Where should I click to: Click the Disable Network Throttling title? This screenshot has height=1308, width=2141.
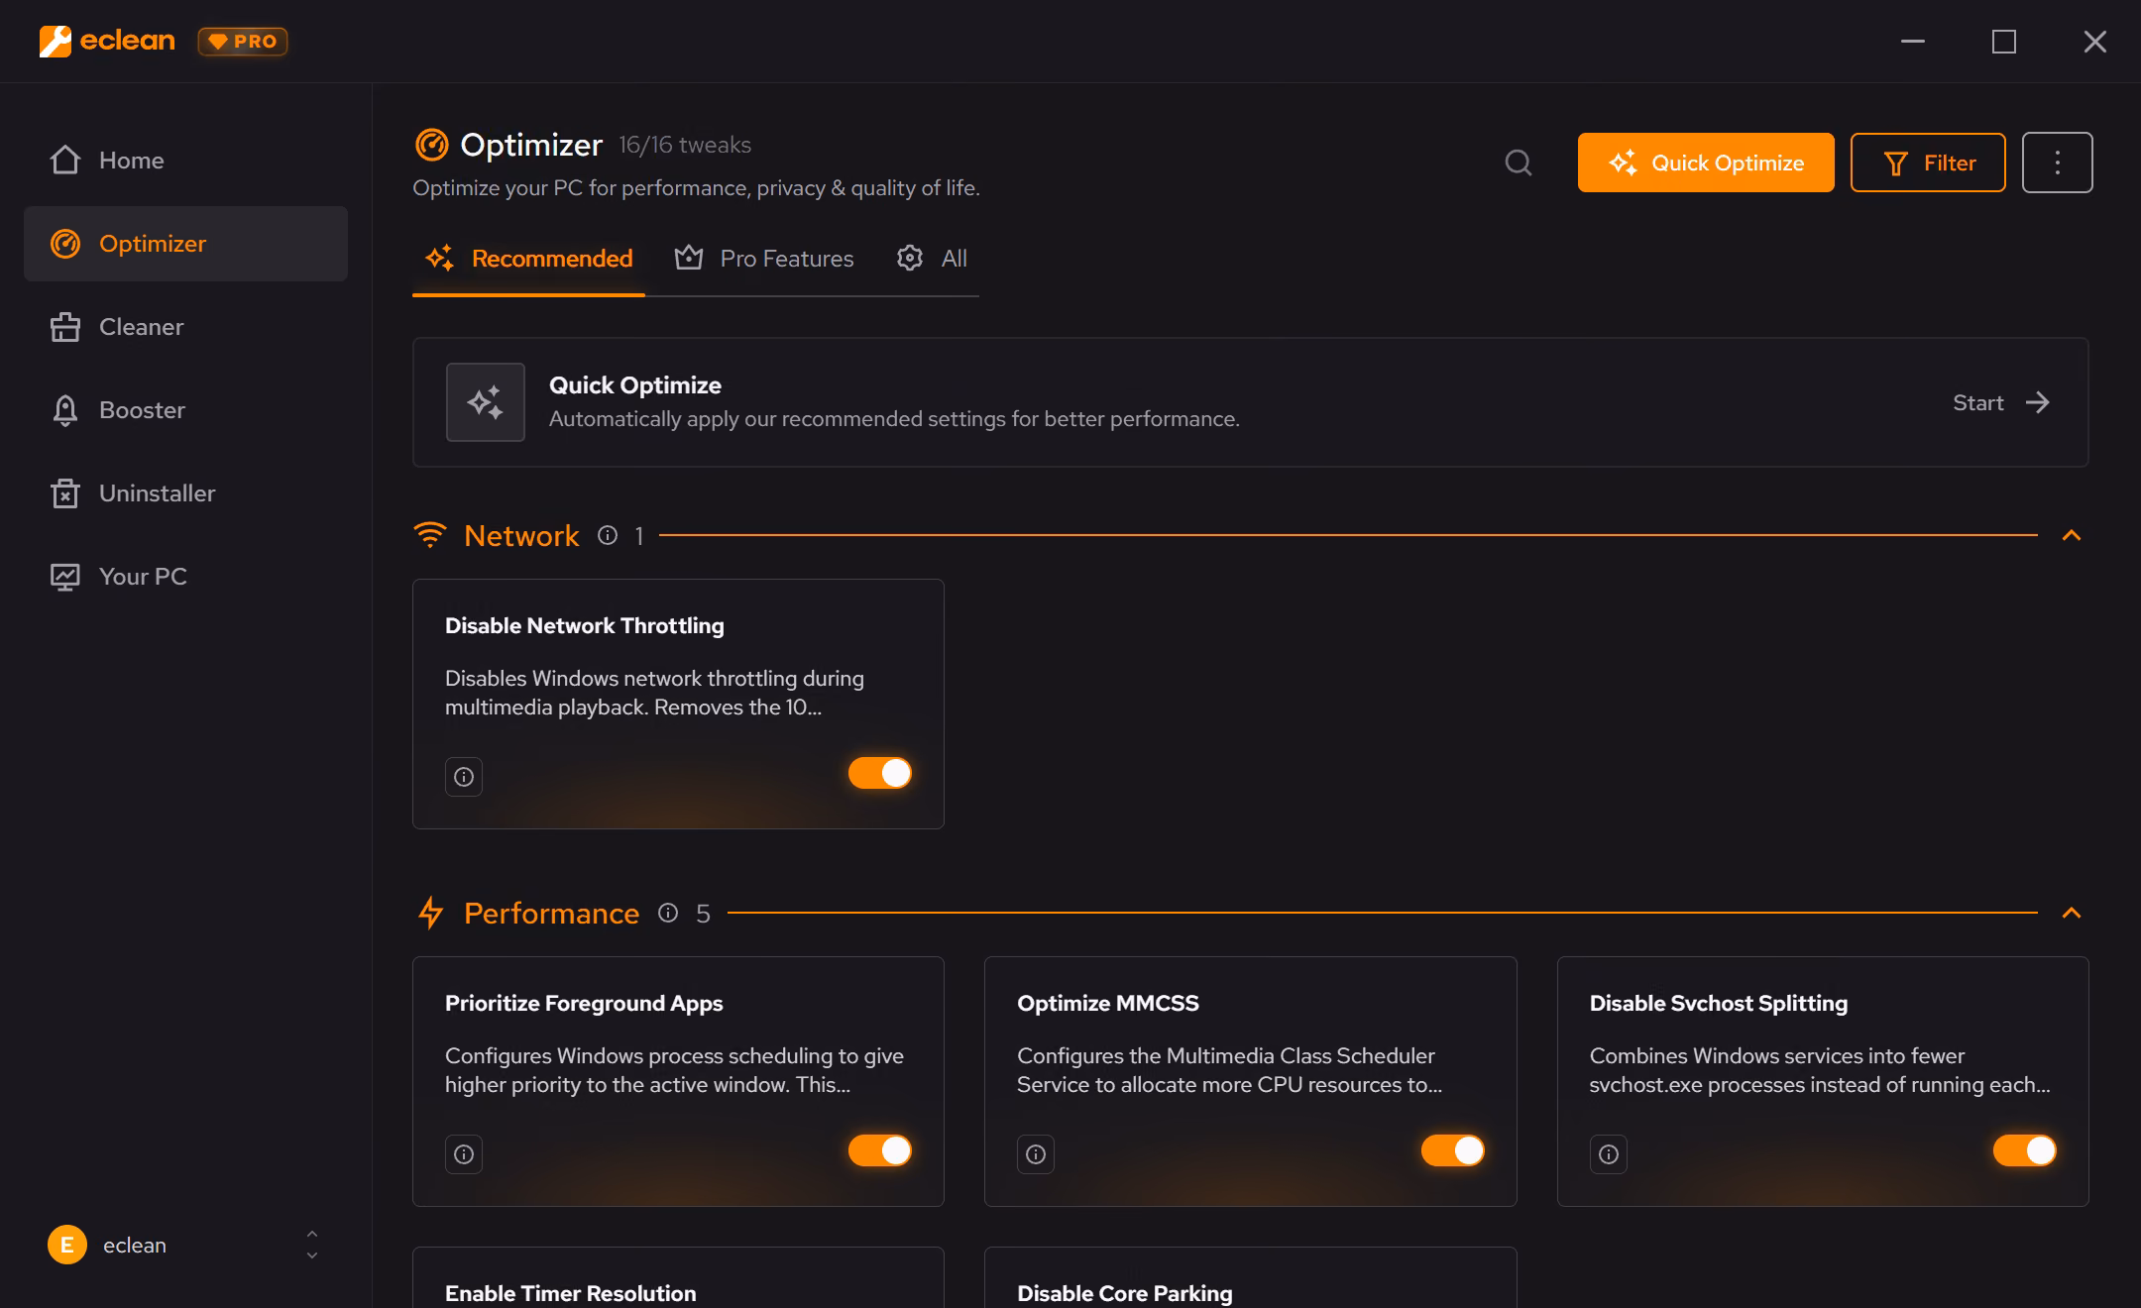click(x=585, y=626)
